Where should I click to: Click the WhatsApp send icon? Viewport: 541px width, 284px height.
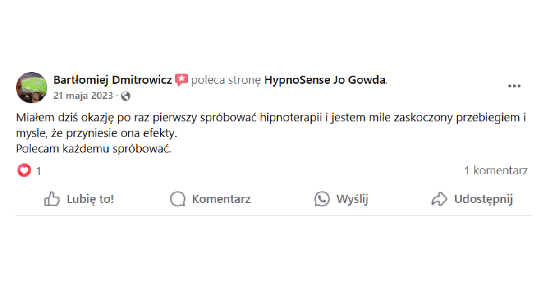[x=322, y=199]
